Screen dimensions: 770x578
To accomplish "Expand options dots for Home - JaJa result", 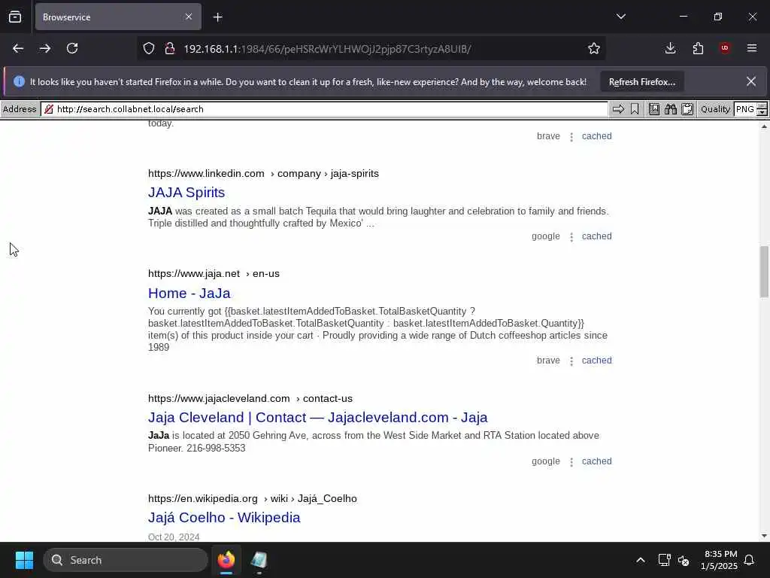I will 571,362.
